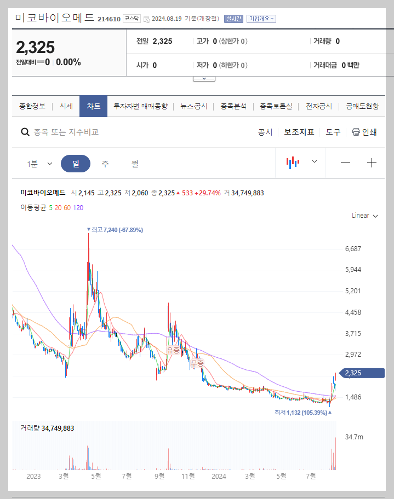Click the stock code 214610
The image size is (394, 499).
[109, 19]
